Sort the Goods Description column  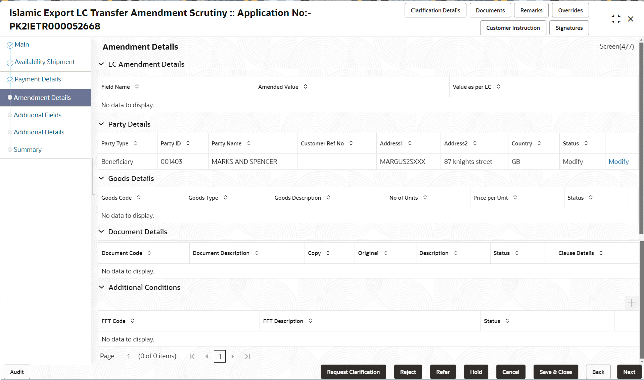[x=328, y=197]
